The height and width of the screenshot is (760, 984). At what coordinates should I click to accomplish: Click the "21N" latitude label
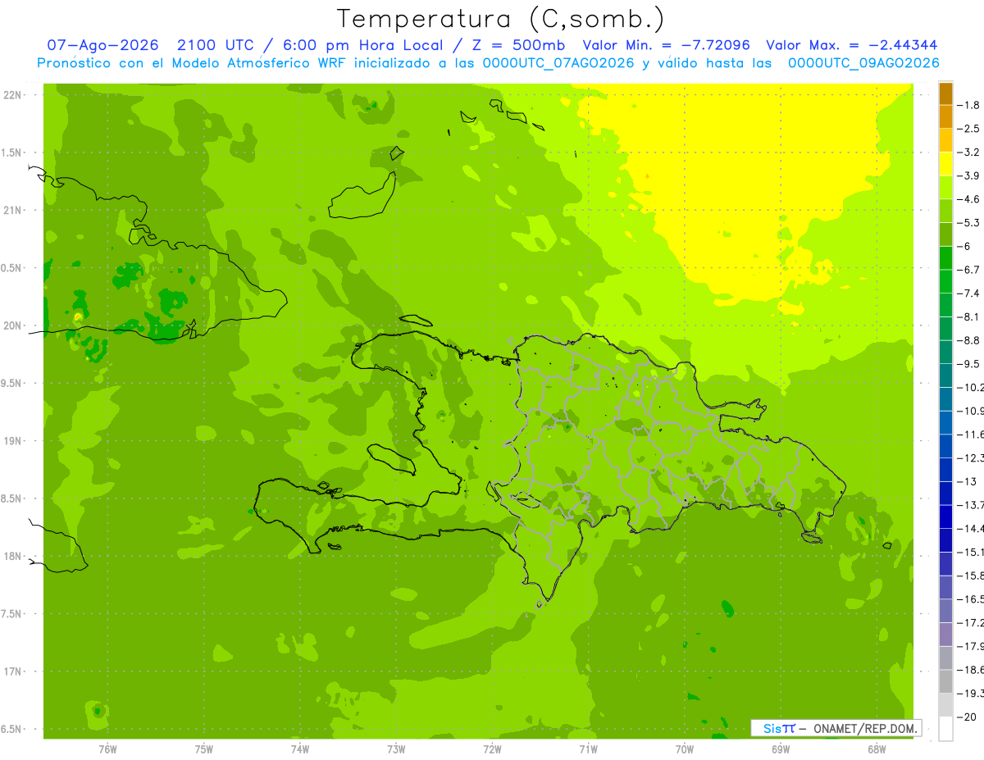pos(13,210)
